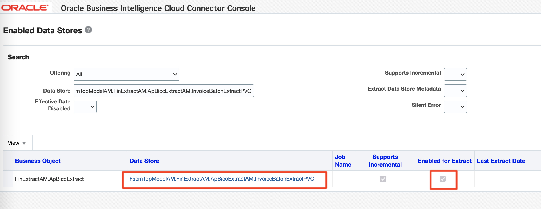Click Enabled for Extract column header
541x209 pixels.
[x=445, y=161]
